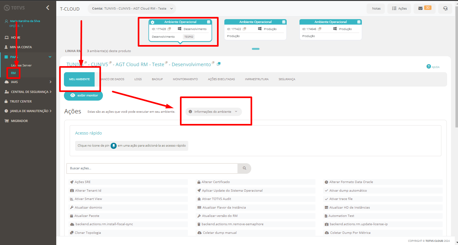
Task: Open MINHA CONTA in the sidebar
Action: pos(21,47)
